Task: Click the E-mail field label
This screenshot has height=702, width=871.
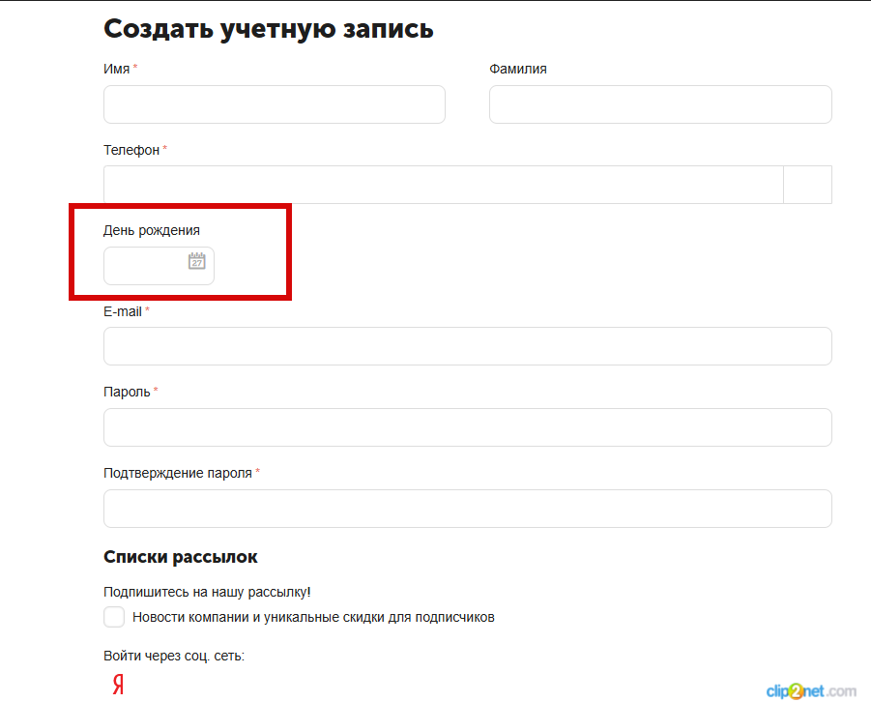Action: [123, 311]
